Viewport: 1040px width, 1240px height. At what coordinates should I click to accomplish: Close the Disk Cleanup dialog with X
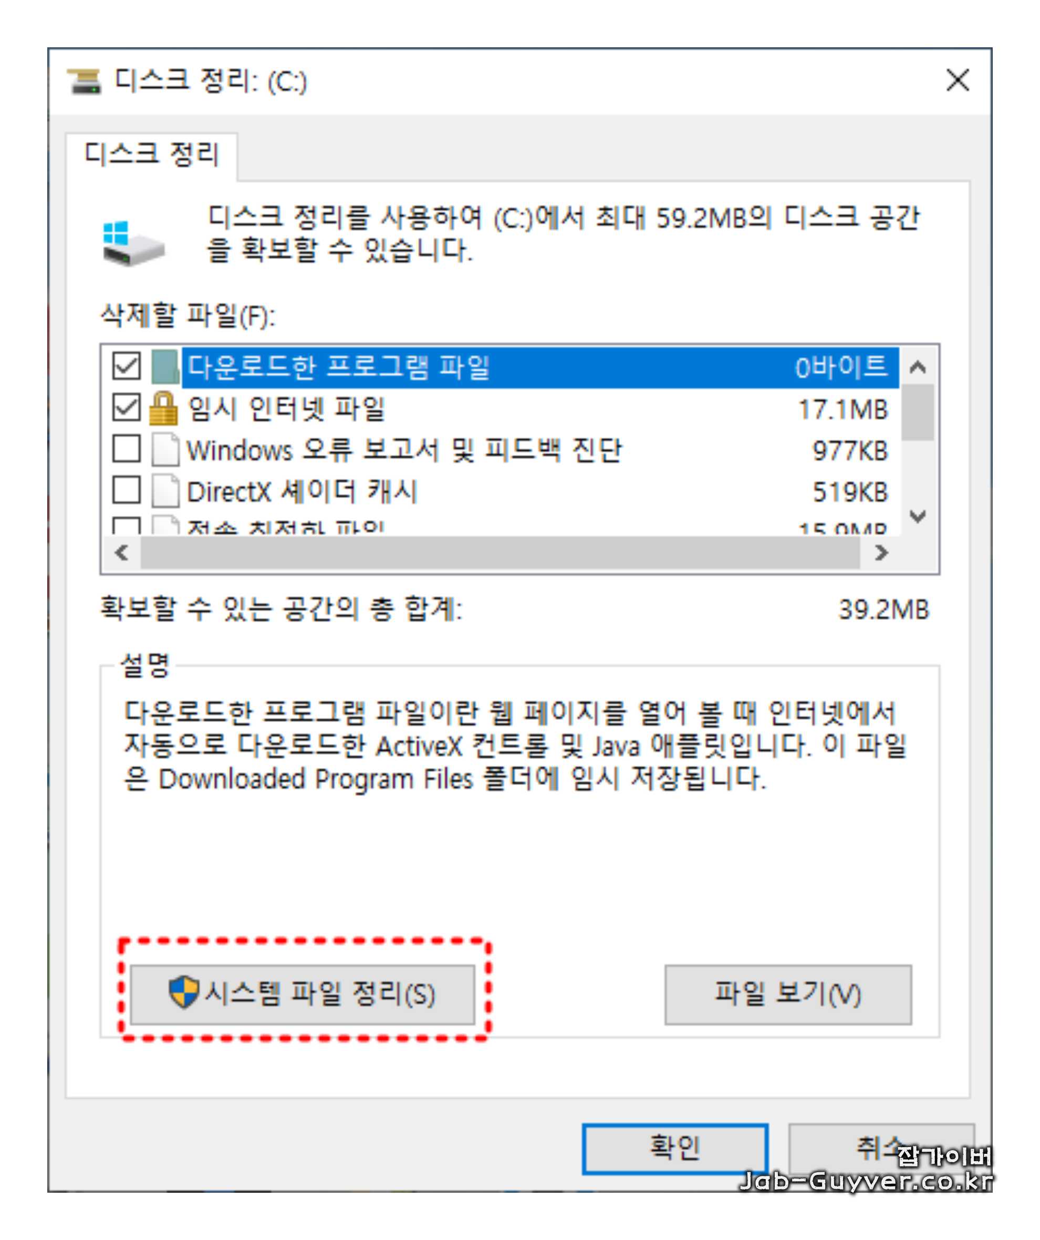[x=958, y=80]
